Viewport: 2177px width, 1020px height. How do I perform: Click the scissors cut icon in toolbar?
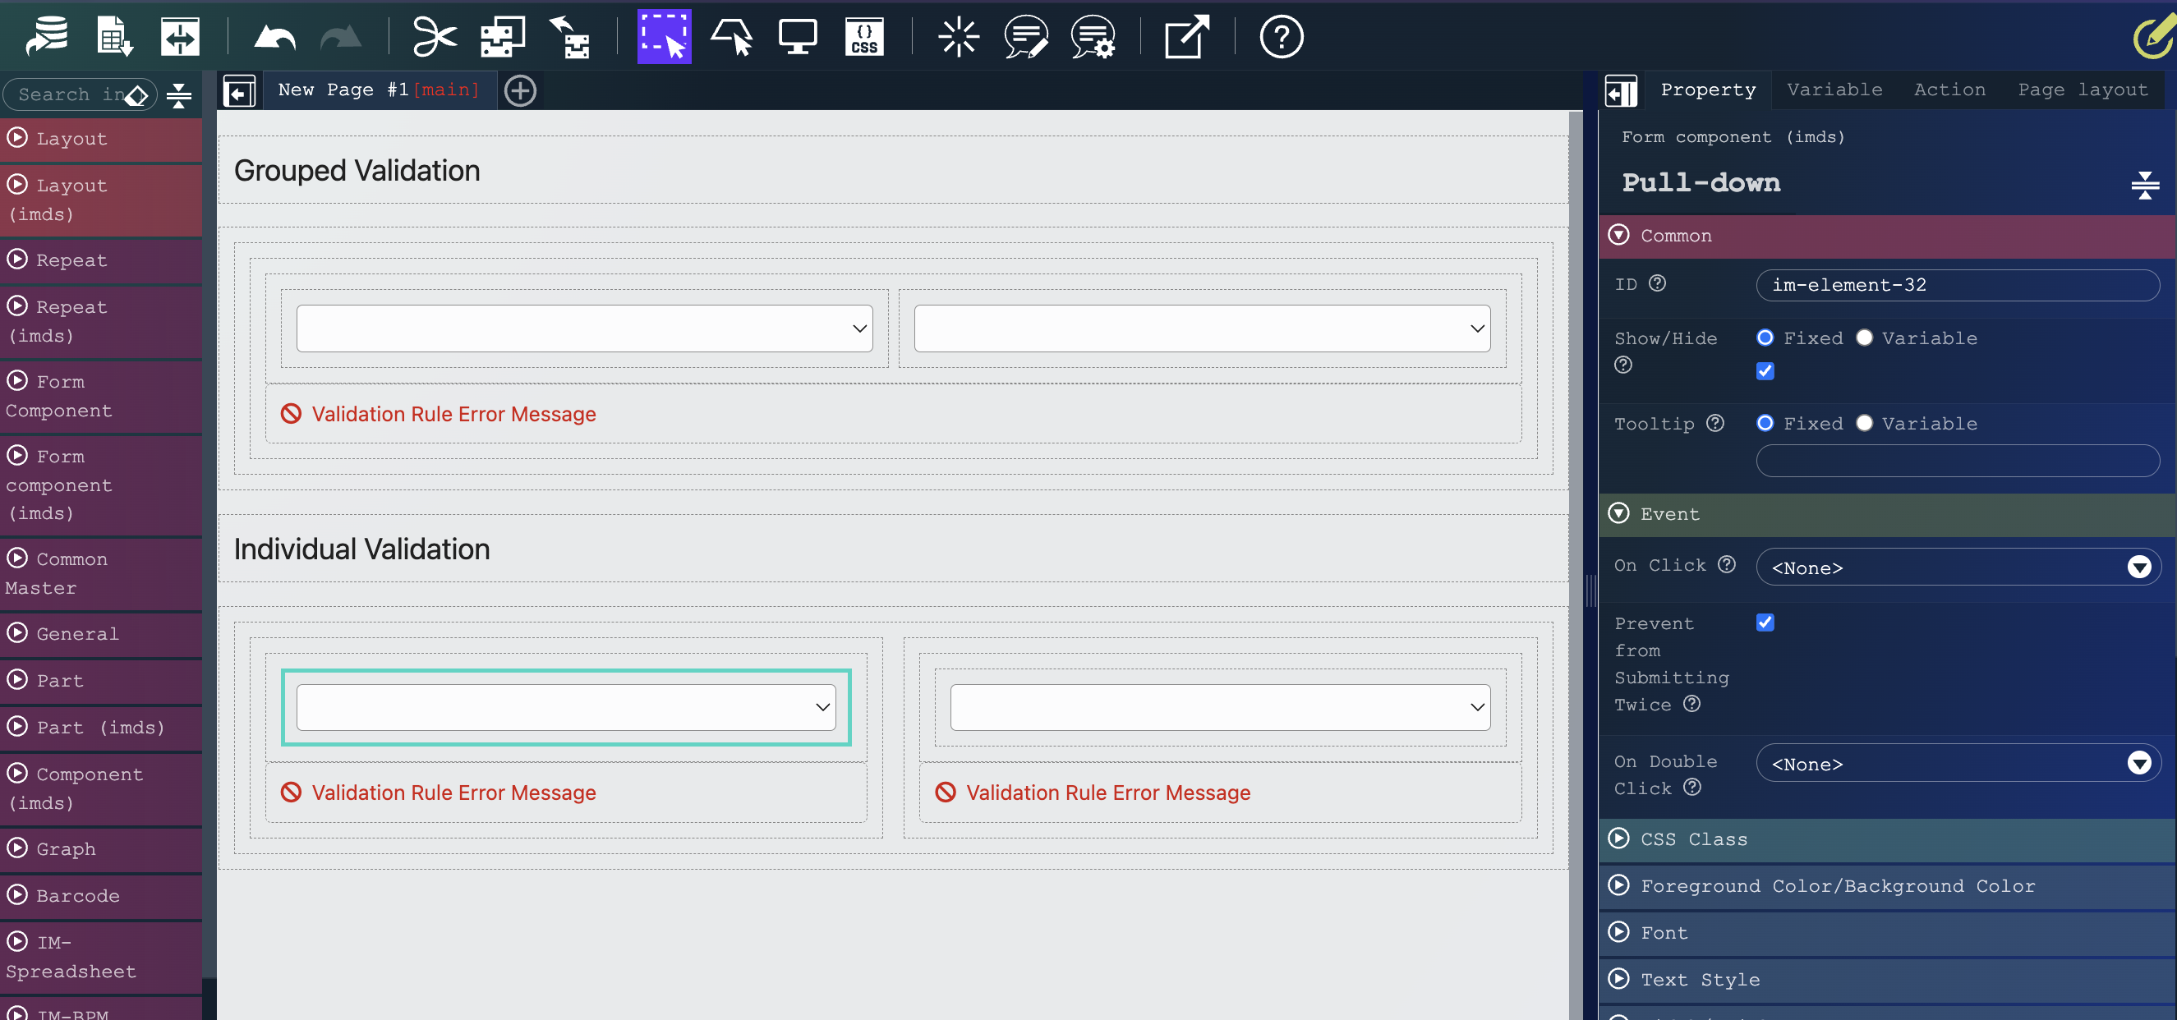tap(435, 37)
